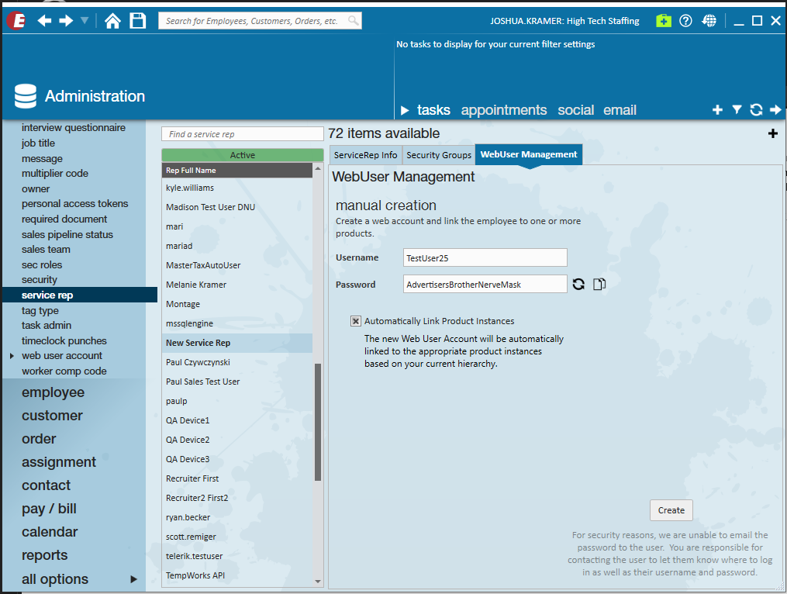
Task: Expand all options arrow
Action: [x=133, y=579]
